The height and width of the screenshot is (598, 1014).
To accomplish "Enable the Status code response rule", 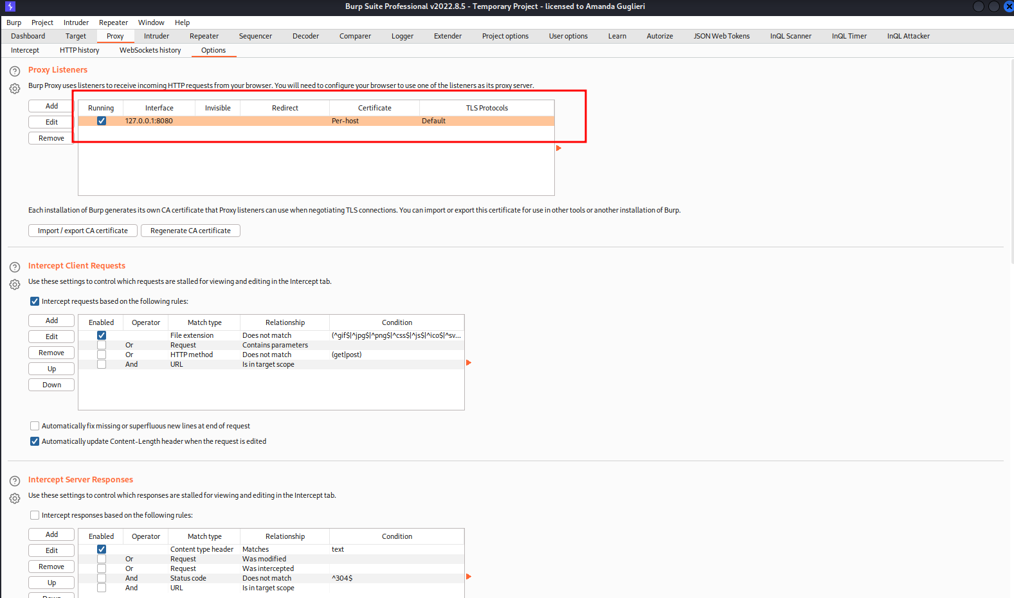I will 102,578.
